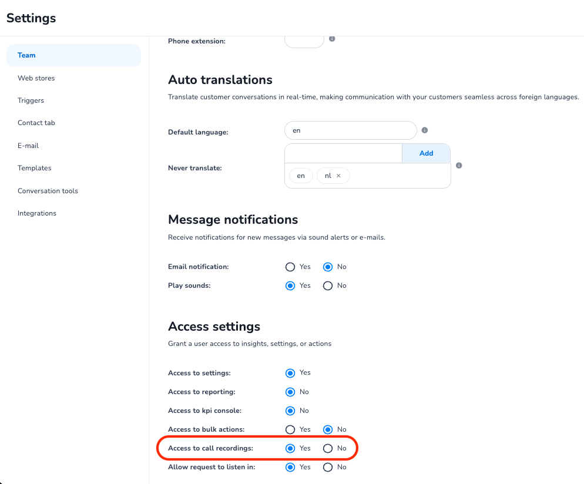Image resolution: width=584 pixels, height=484 pixels.
Task: Remove the nl language tag
Action: [x=338, y=176]
